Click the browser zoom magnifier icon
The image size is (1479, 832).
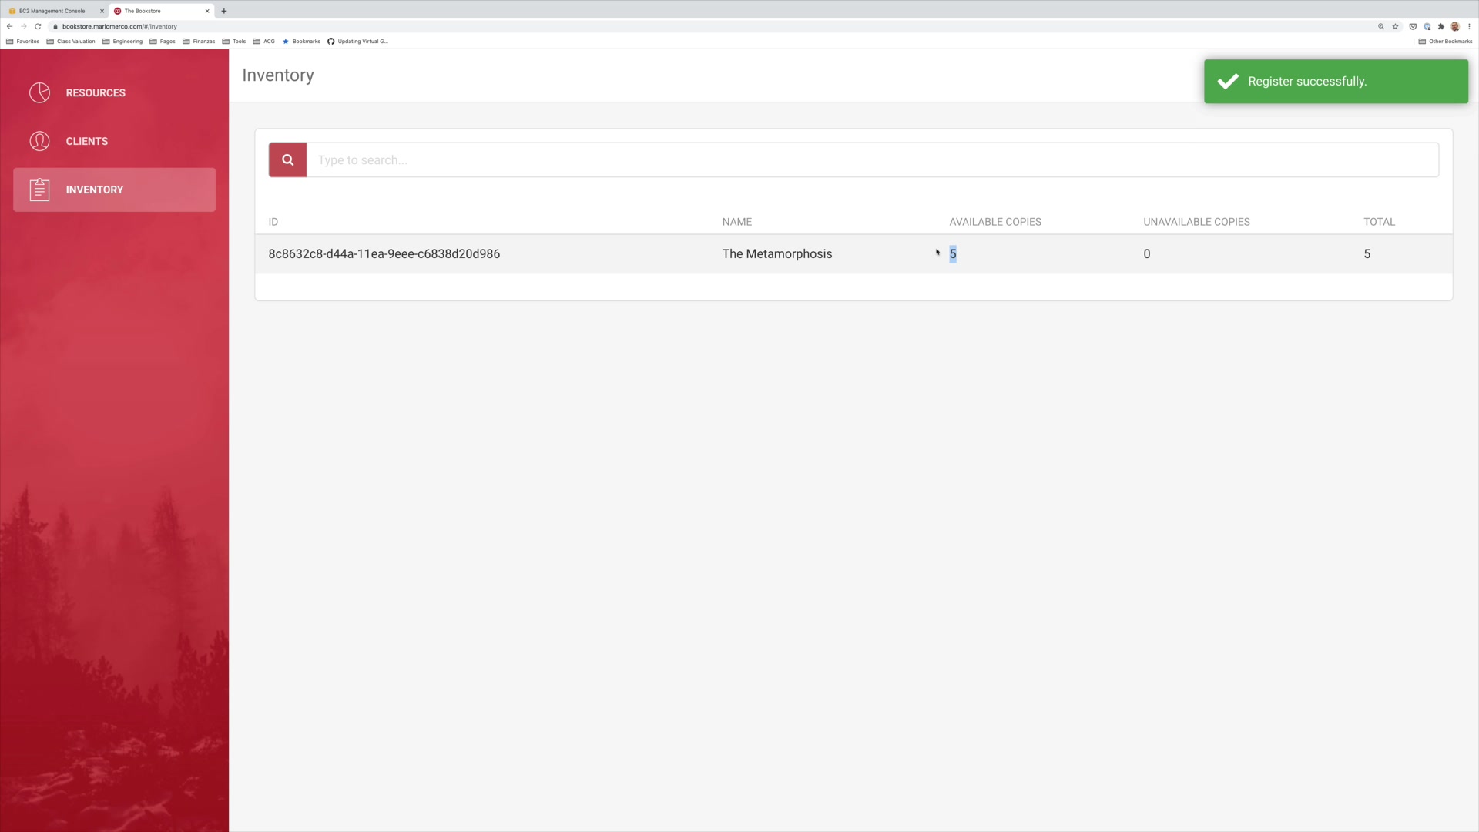(x=1381, y=26)
